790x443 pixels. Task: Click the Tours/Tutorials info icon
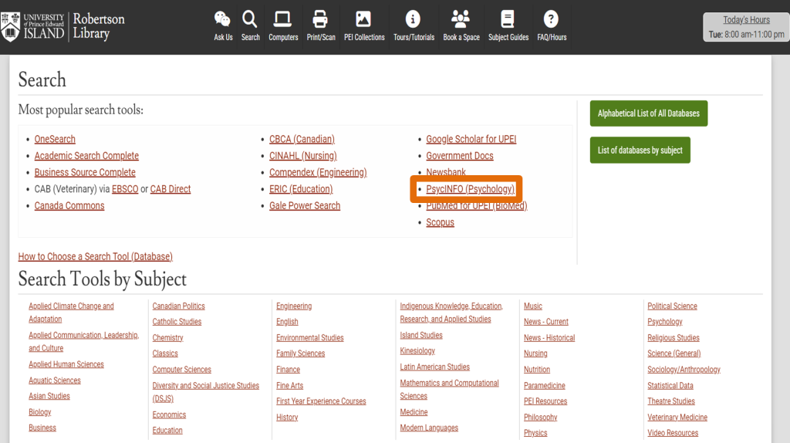coord(414,20)
